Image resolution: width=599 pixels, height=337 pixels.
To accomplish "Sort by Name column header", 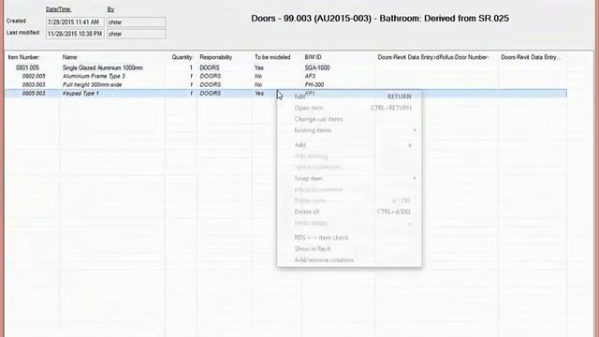I will click(x=70, y=57).
